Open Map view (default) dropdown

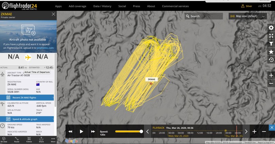point(247,16)
